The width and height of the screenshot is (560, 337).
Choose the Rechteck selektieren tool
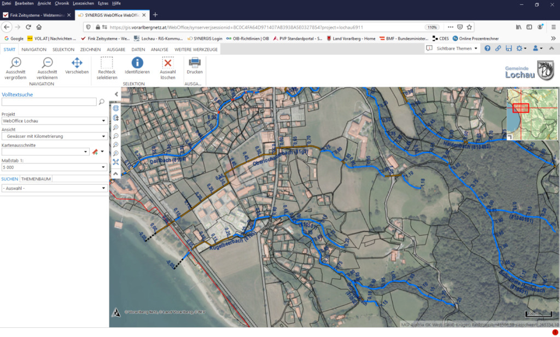(x=107, y=63)
